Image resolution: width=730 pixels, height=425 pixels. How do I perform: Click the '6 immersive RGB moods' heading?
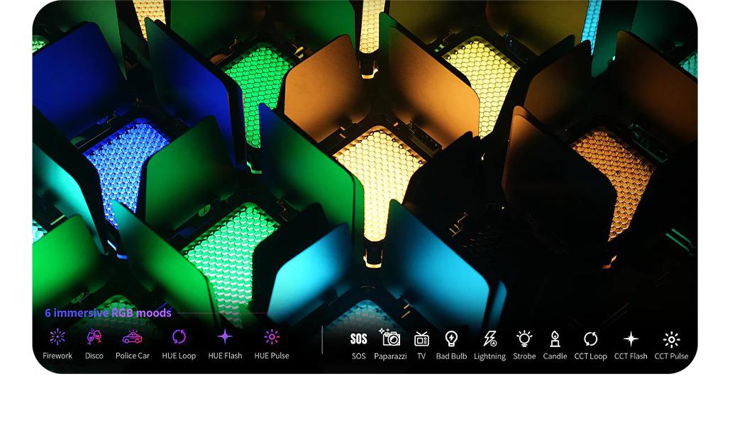tap(108, 313)
